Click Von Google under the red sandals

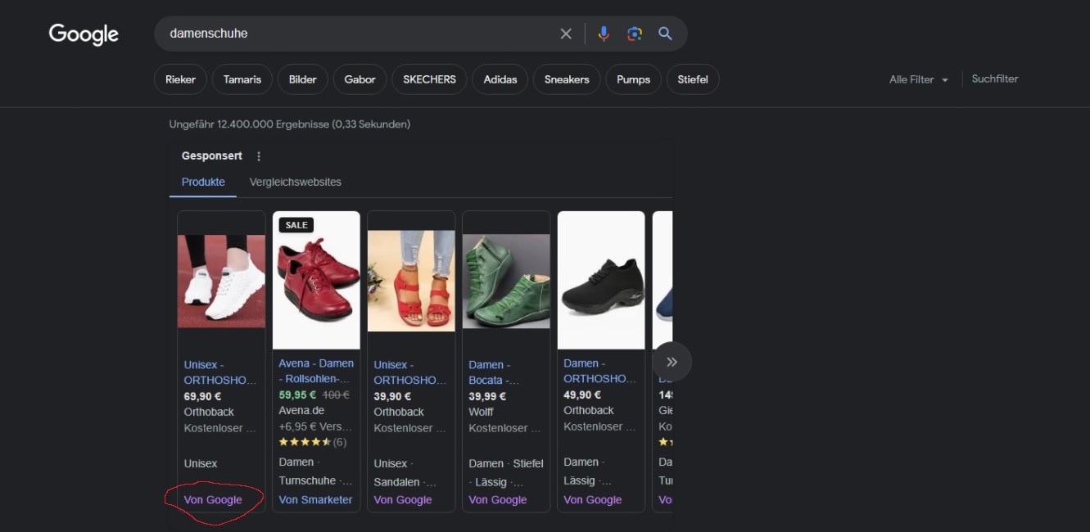(x=403, y=499)
